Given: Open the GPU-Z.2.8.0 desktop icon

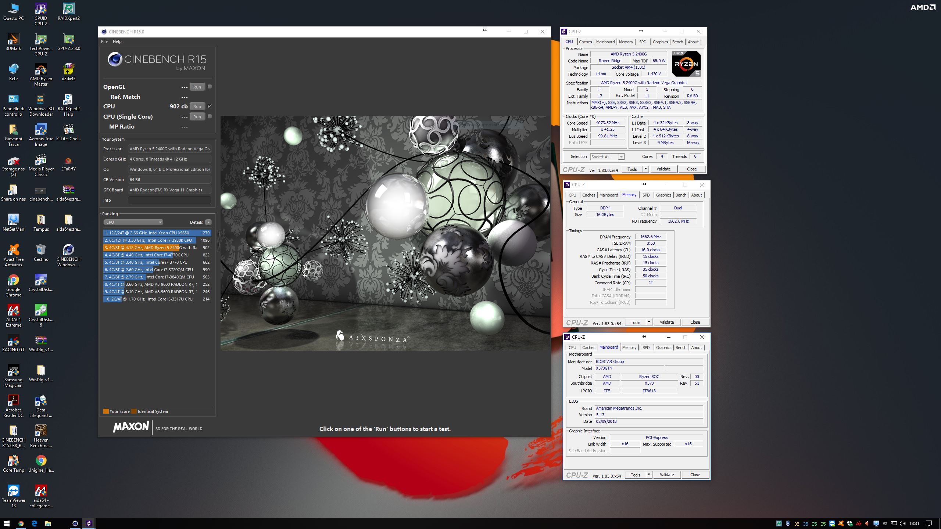Looking at the screenshot, I should [x=68, y=42].
